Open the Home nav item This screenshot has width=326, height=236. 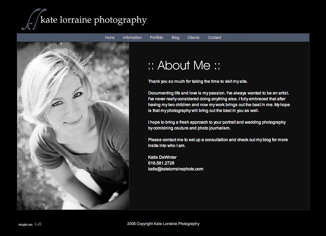tap(110, 38)
